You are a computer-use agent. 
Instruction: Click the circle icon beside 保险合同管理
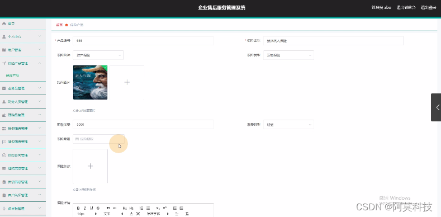[x=4, y=155]
